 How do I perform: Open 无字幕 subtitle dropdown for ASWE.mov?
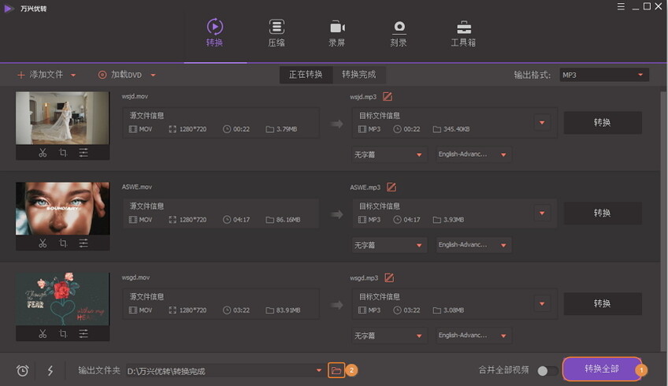coord(389,245)
